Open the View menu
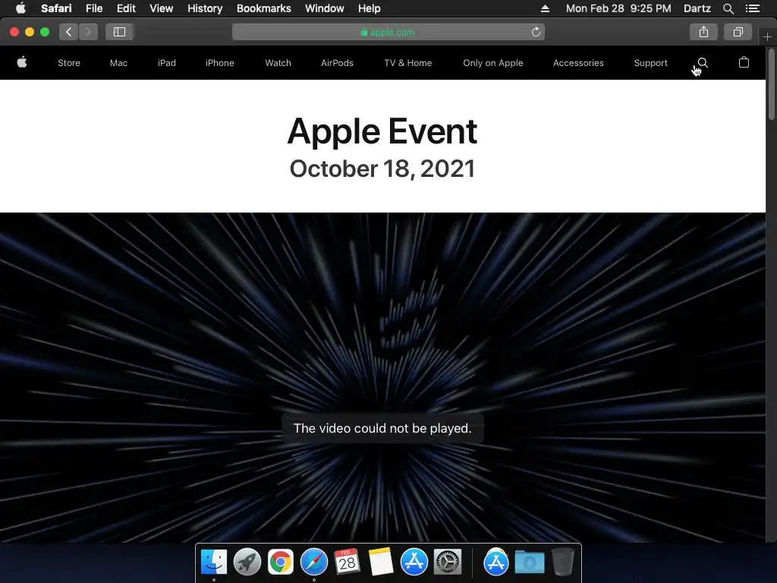 pos(162,8)
